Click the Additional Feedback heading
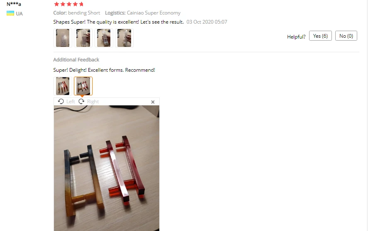The image size is (368, 231). click(76, 60)
